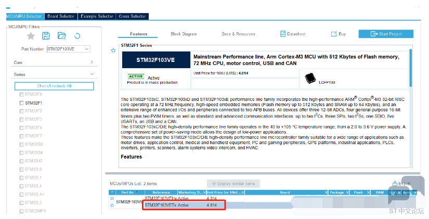This screenshot has height=219, width=429.
Task: Toggle the STM32F1 series checkbox
Action: click(x=21, y=103)
